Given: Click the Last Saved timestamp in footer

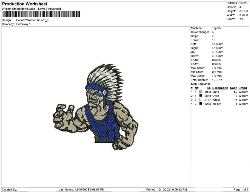Looking at the screenshot, I should coord(82,189).
